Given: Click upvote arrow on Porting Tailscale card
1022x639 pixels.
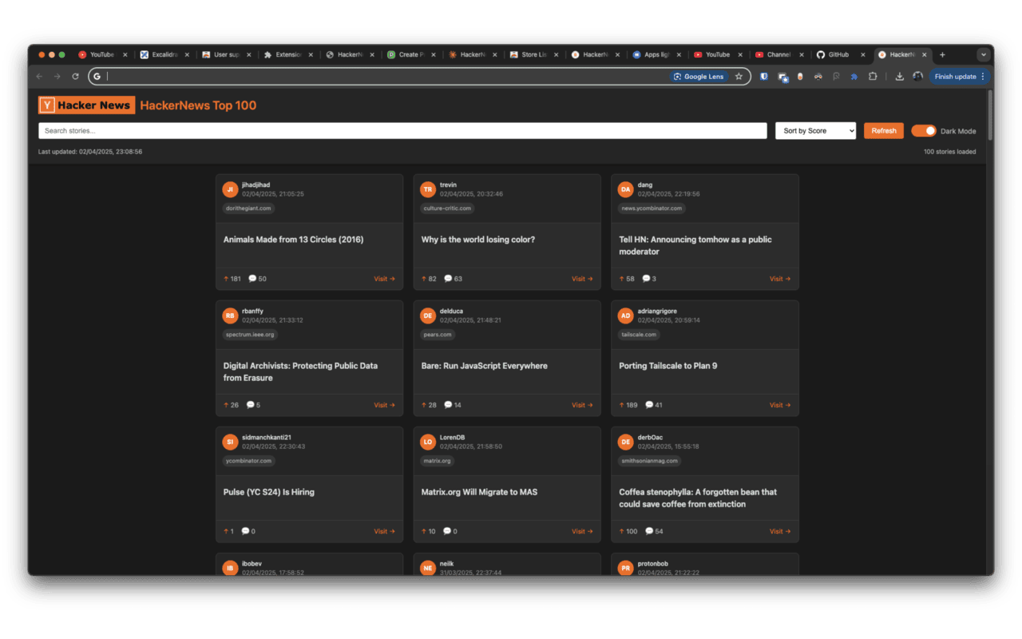Looking at the screenshot, I should (622, 405).
